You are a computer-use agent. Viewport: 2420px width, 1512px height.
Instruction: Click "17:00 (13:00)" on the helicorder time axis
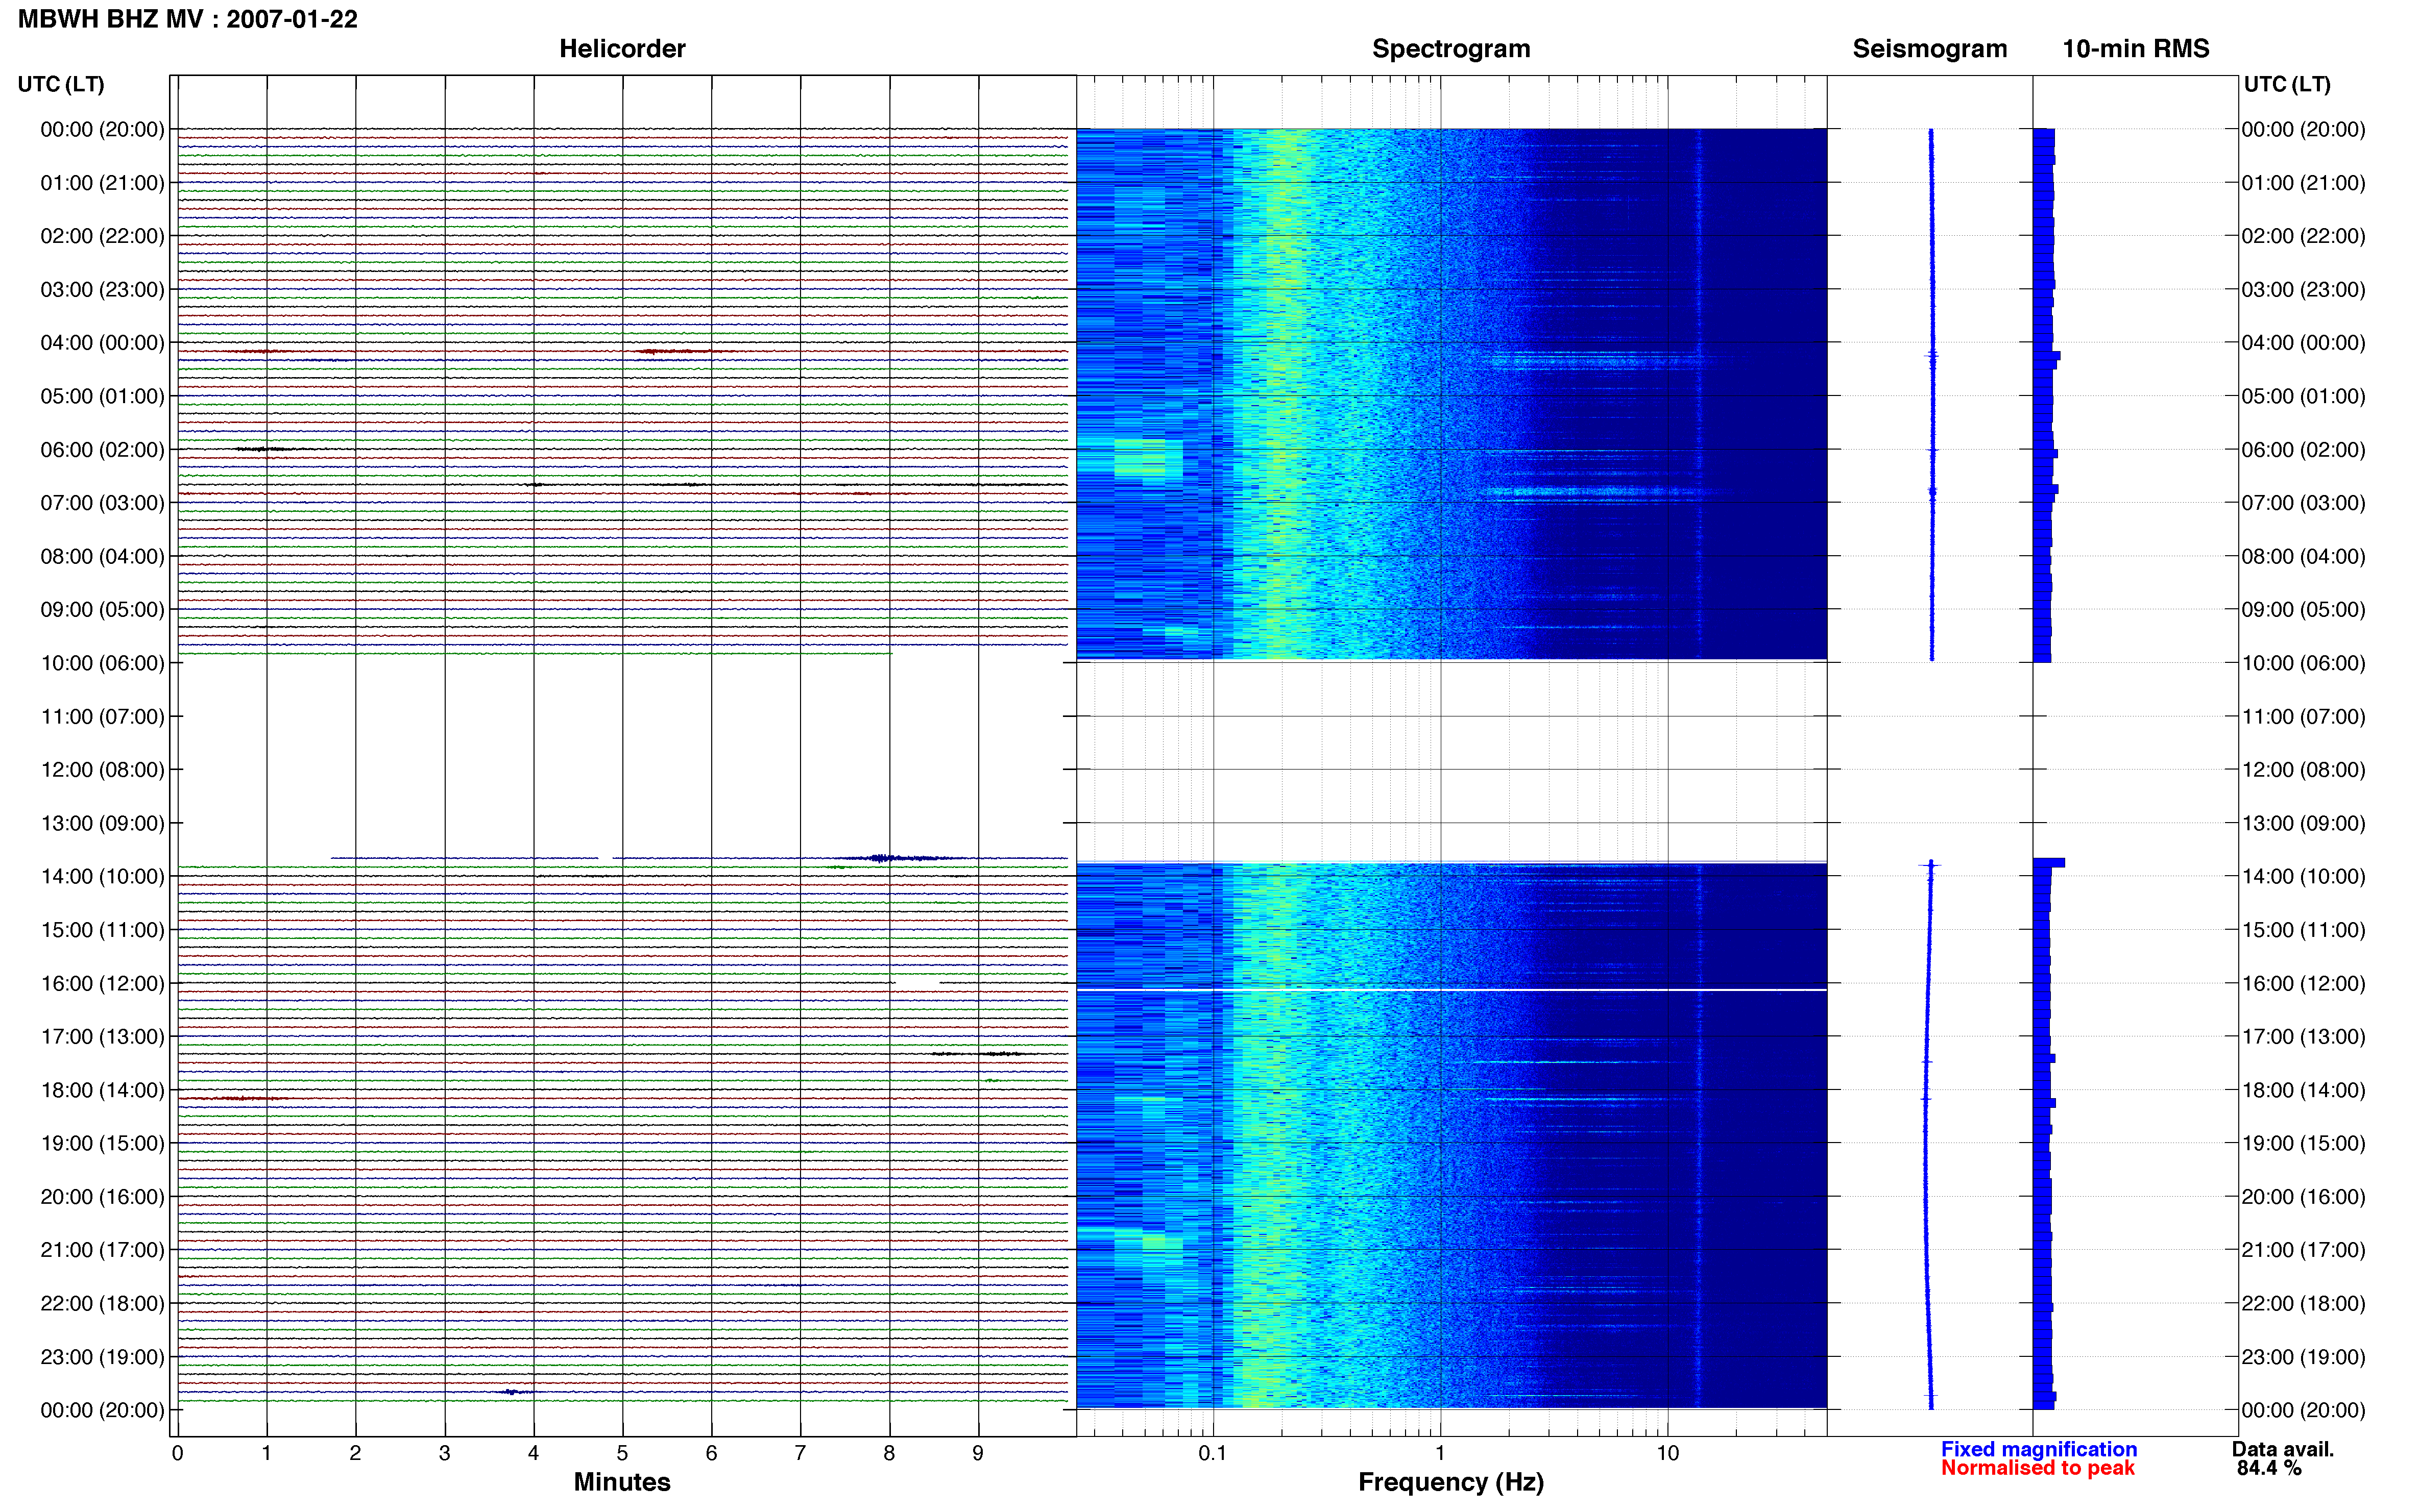102,1037
